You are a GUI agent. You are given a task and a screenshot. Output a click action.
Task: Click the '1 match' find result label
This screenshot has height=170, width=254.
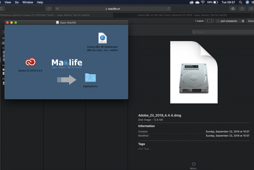pos(199,21)
